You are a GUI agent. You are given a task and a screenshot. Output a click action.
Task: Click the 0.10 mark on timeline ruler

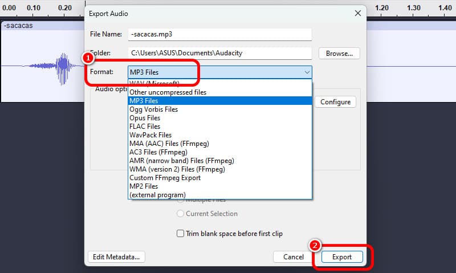point(34,8)
